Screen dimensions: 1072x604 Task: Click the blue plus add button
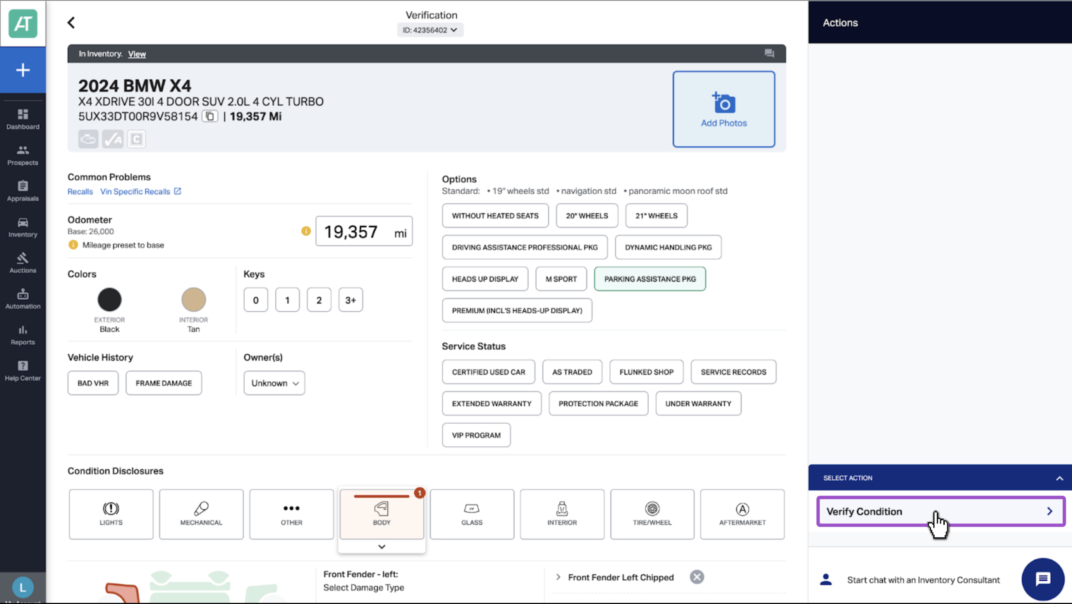point(23,70)
